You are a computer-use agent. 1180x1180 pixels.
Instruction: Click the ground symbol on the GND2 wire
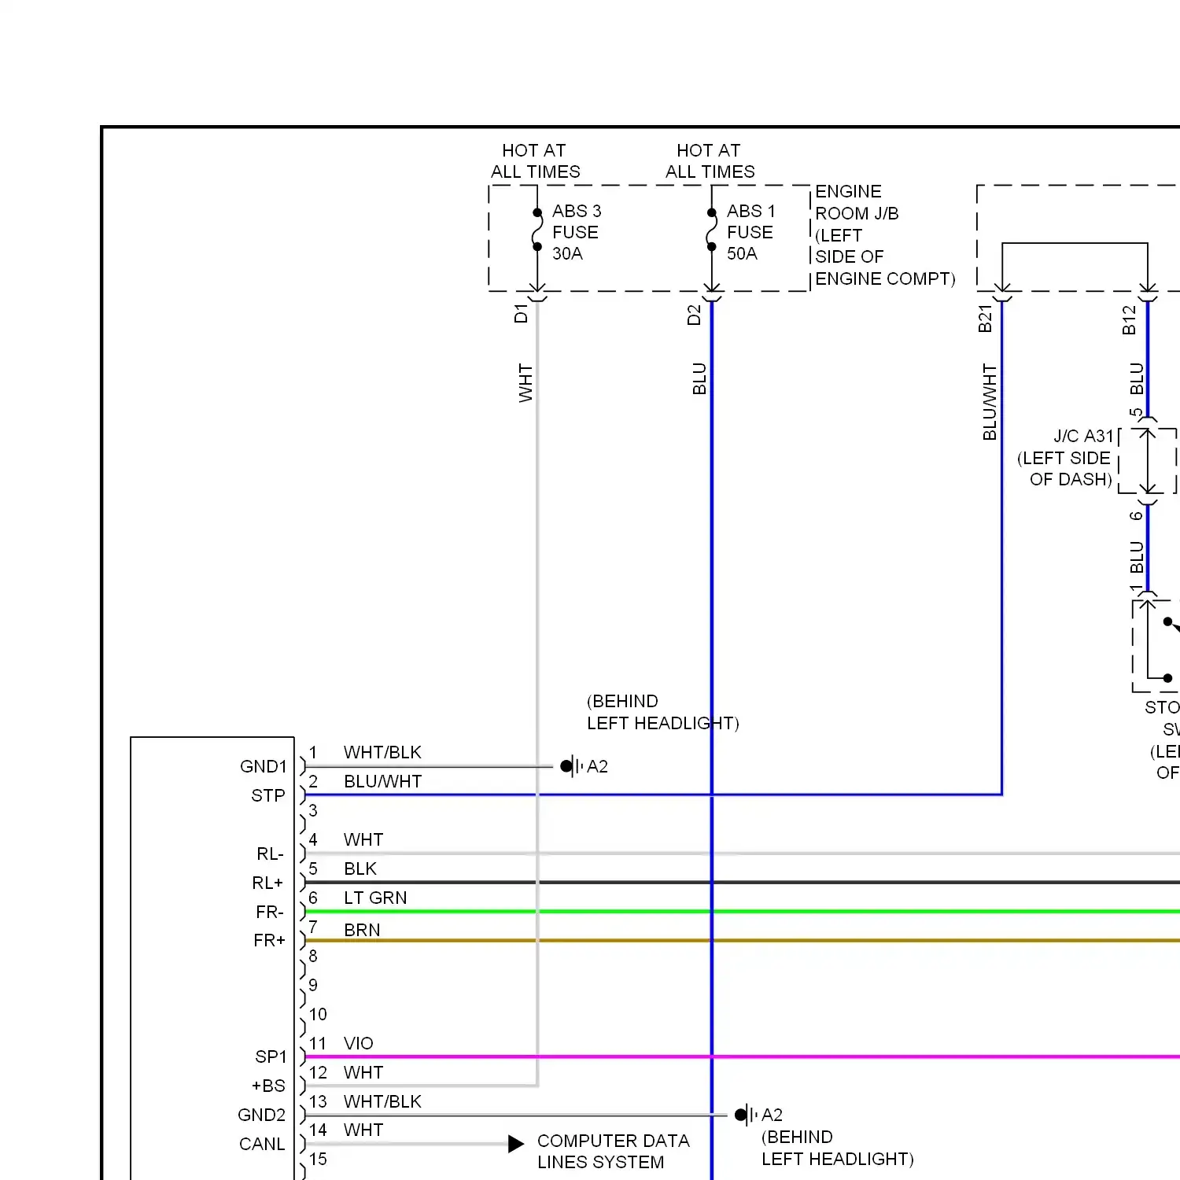tap(746, 1115)
